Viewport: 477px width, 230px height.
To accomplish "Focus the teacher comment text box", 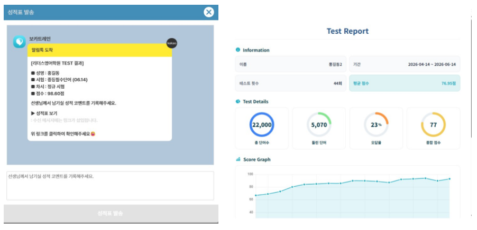I will pos(110,186).
